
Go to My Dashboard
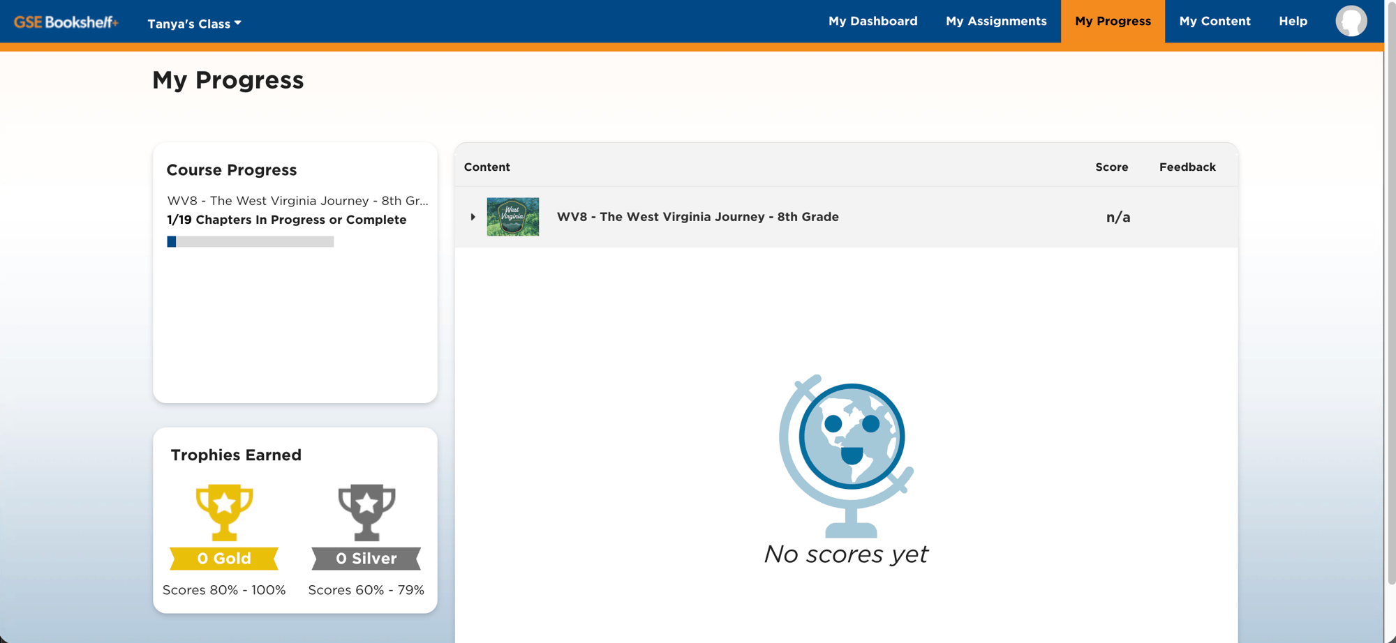(x=872, y=21)
